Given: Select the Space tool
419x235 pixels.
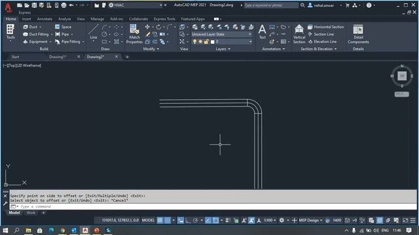Looking at the screenshot, I should (64, 27).
